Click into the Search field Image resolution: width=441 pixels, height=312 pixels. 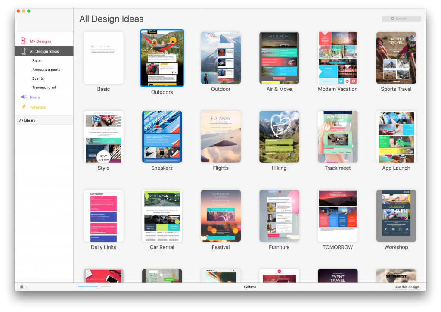pyautogui.click(x=401, y=19)
